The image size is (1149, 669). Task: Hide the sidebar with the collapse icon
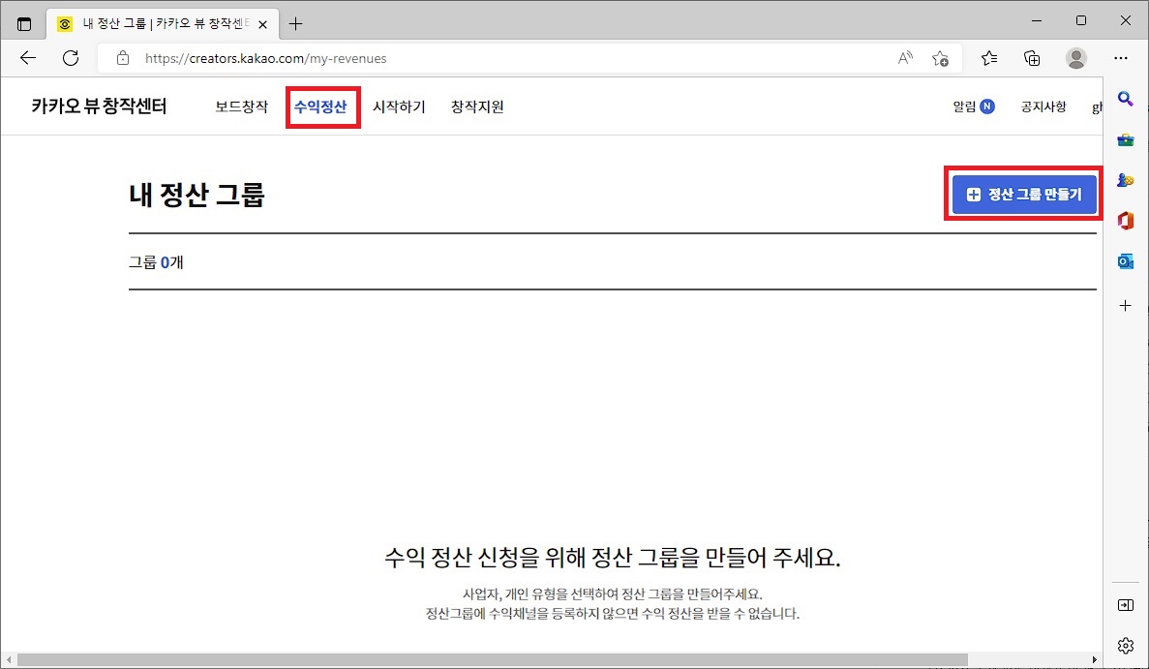click(1126, 604)
